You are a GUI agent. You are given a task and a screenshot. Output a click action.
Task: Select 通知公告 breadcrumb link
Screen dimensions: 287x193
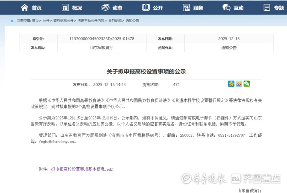point(132,21)
